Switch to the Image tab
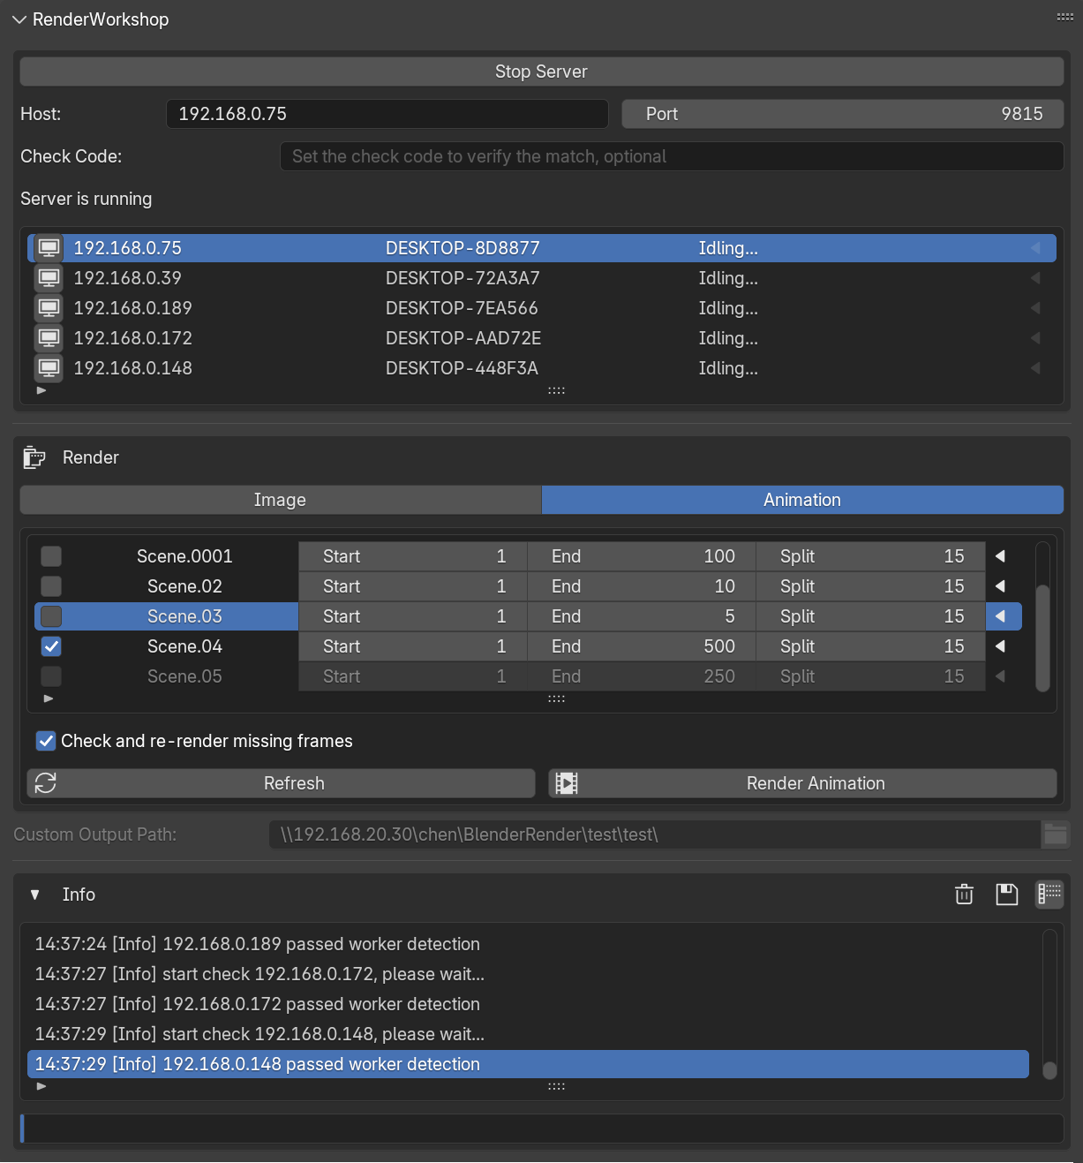 tap(280, 500)
